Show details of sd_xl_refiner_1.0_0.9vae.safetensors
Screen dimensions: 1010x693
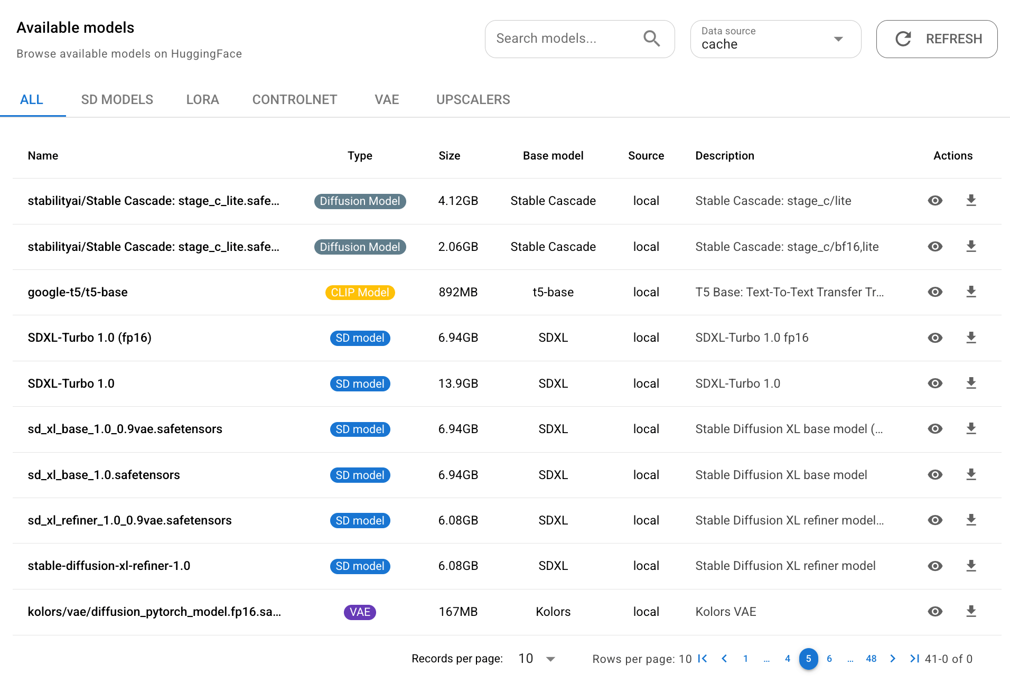(936, 520)
